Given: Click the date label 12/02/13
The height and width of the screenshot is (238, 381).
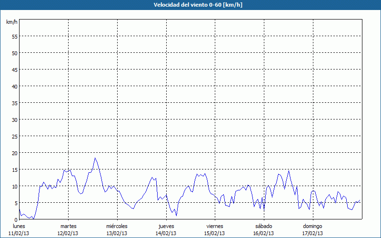Looking at the screenshot, I should pyautogui.click(x=68, y=233).
